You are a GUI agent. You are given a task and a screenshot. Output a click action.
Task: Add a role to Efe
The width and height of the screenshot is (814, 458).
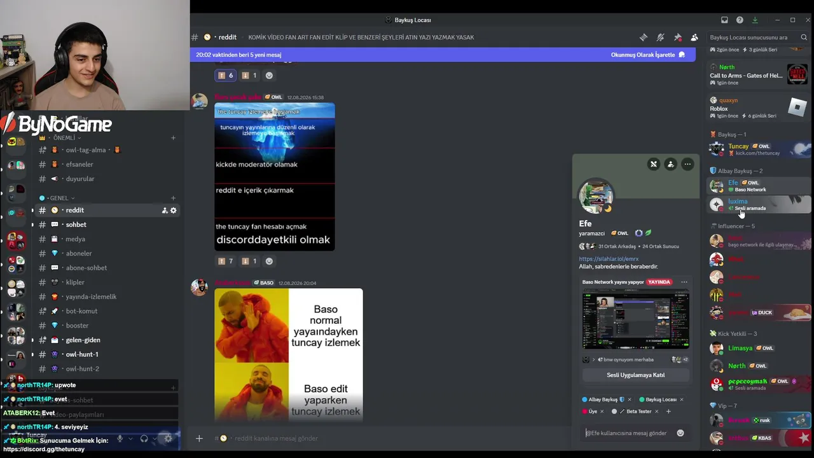(668, 412)
